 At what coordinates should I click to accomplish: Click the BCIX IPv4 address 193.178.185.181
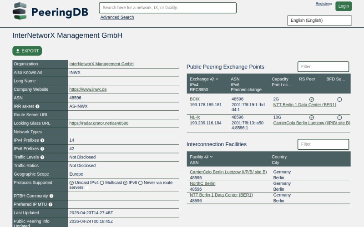(206, 105)
